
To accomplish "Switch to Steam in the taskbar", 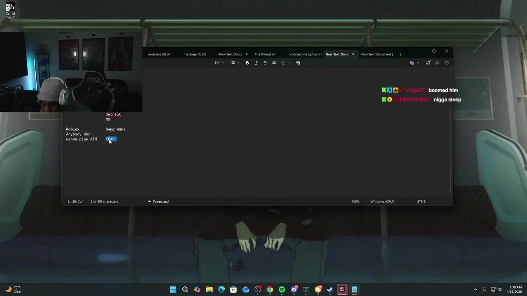I will click(330, 289).
